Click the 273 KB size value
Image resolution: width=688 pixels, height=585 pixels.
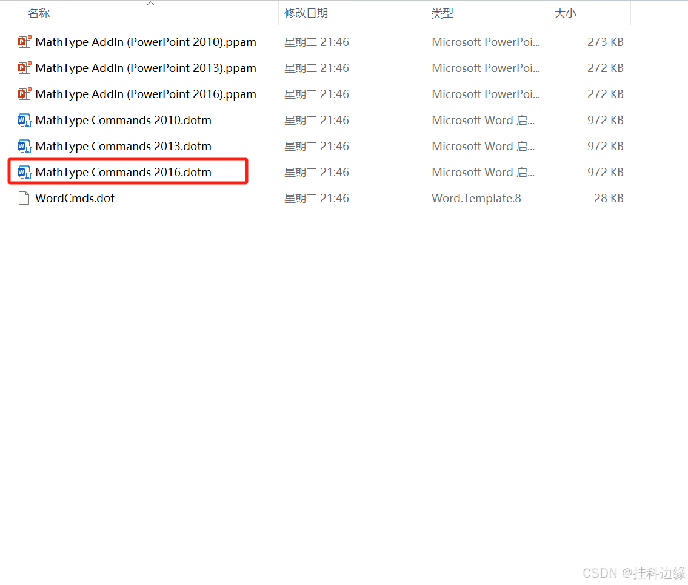click(x=606, y=42)
